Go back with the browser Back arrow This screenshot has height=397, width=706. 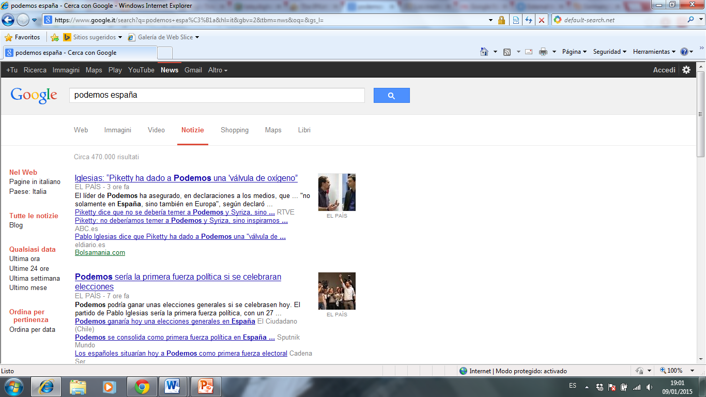tap(8, 20)
